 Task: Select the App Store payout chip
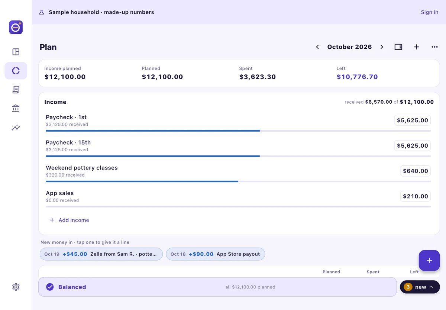click(215, 254)
